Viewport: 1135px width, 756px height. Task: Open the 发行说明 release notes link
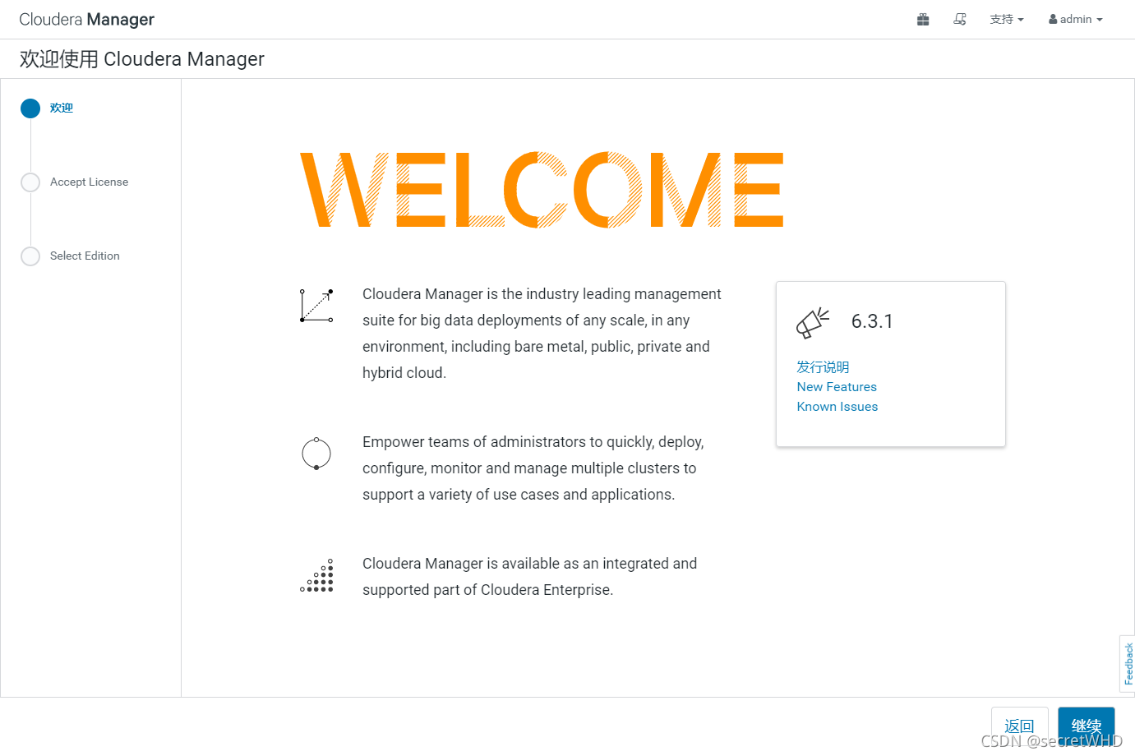pyautogui.click(x=823, y=366)
